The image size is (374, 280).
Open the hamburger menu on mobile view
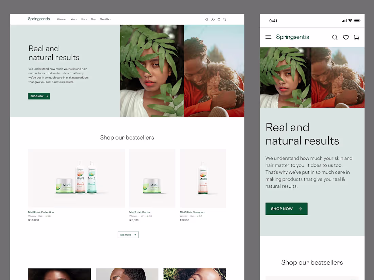(x=268, y=37)
